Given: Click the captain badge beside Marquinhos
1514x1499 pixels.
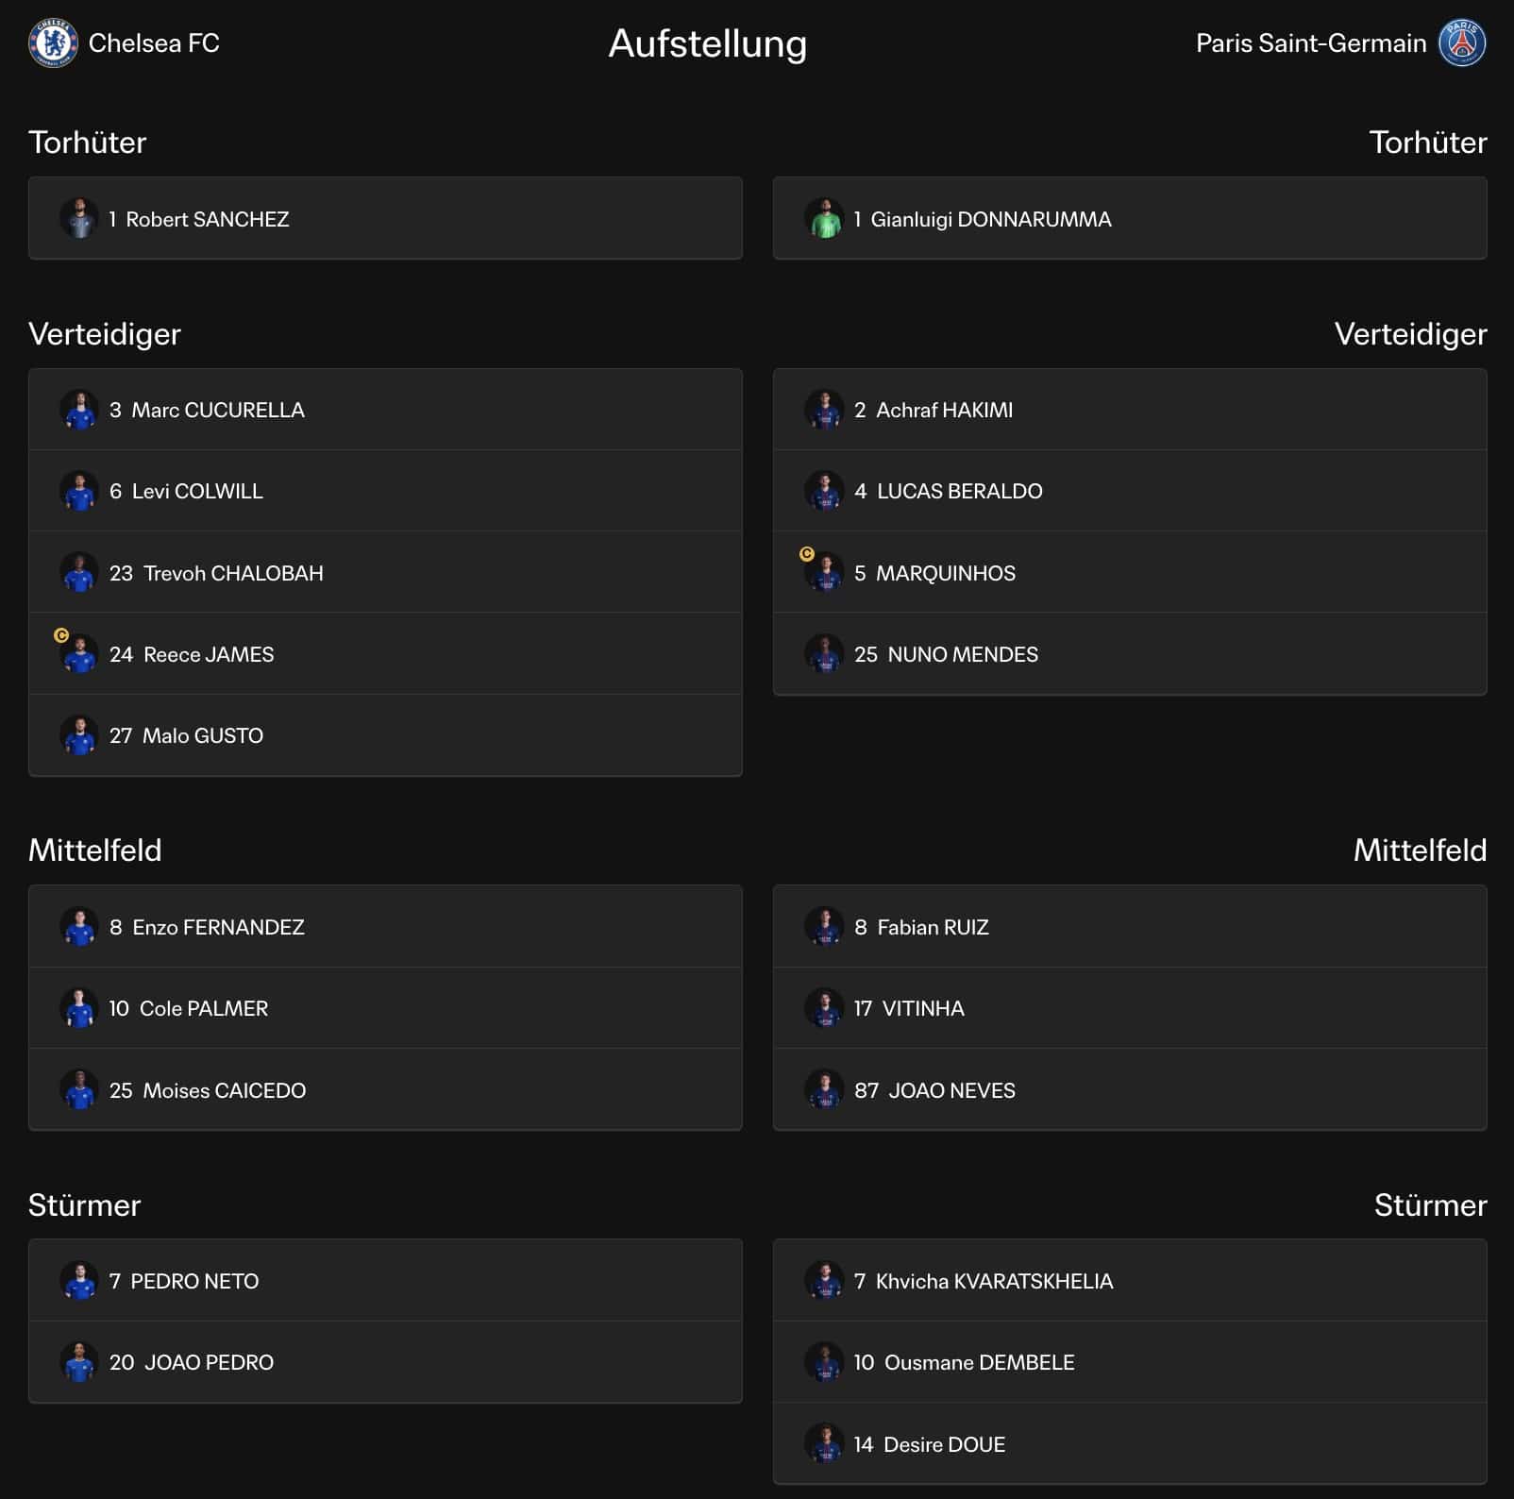Looking at the screenshot, I should pos(807,554).
